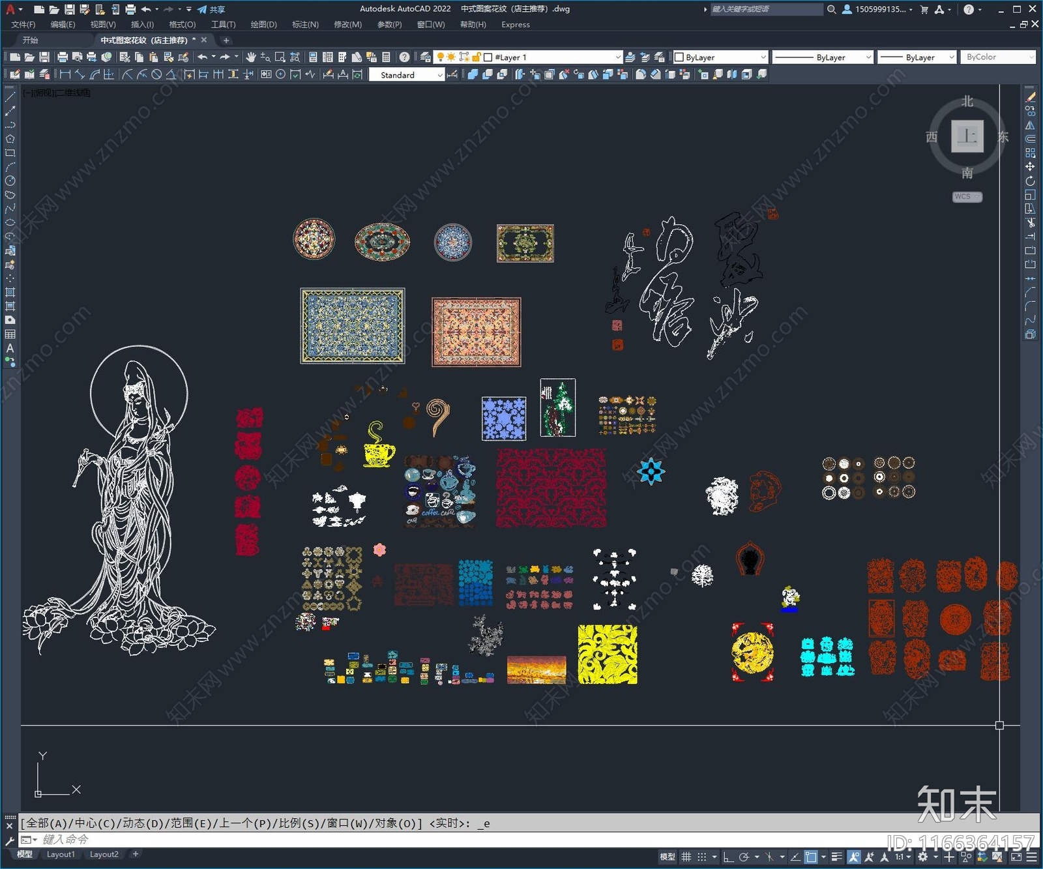Switch to the 开始 tab

30,40
